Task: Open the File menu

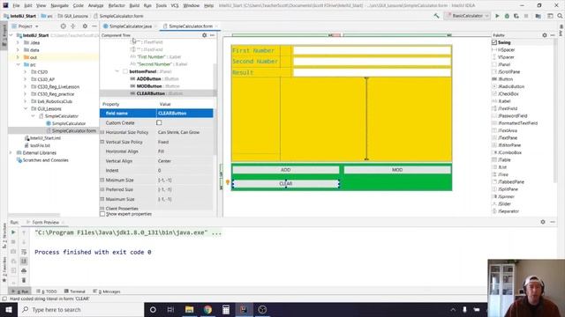Action: click(x=16, y=5)
